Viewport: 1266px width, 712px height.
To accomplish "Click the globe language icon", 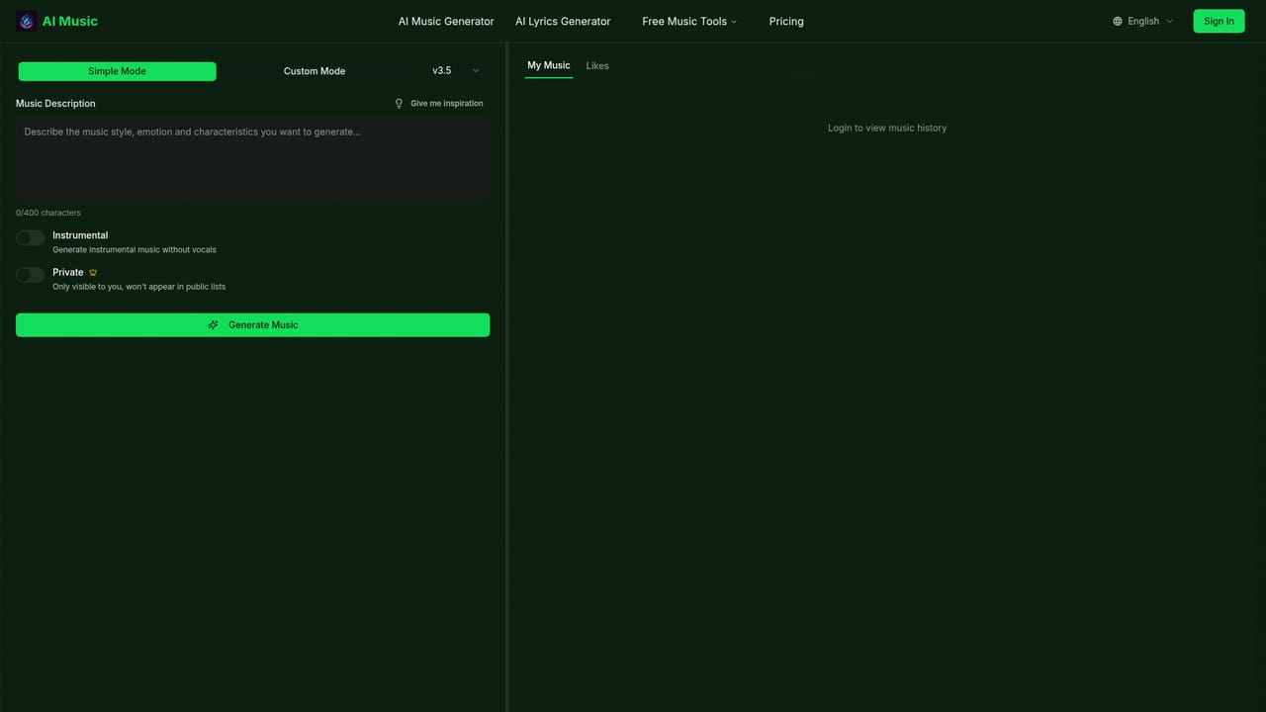I will (1118, 21).
